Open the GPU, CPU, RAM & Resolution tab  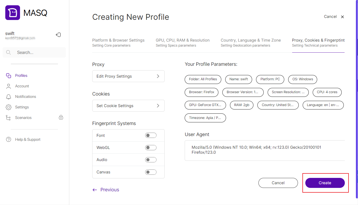tap(183, 43)
